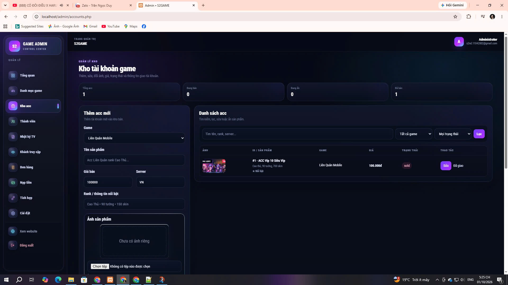The width and height of the screenshot is (508, 285).
Task: Mute the YouTube tab speaker icon
Action: point(61,5)
